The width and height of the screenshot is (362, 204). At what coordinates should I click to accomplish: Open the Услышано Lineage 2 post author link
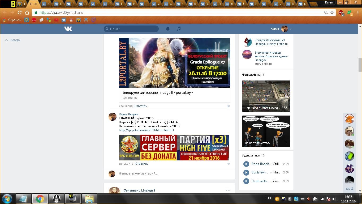(x=140, y=190)
